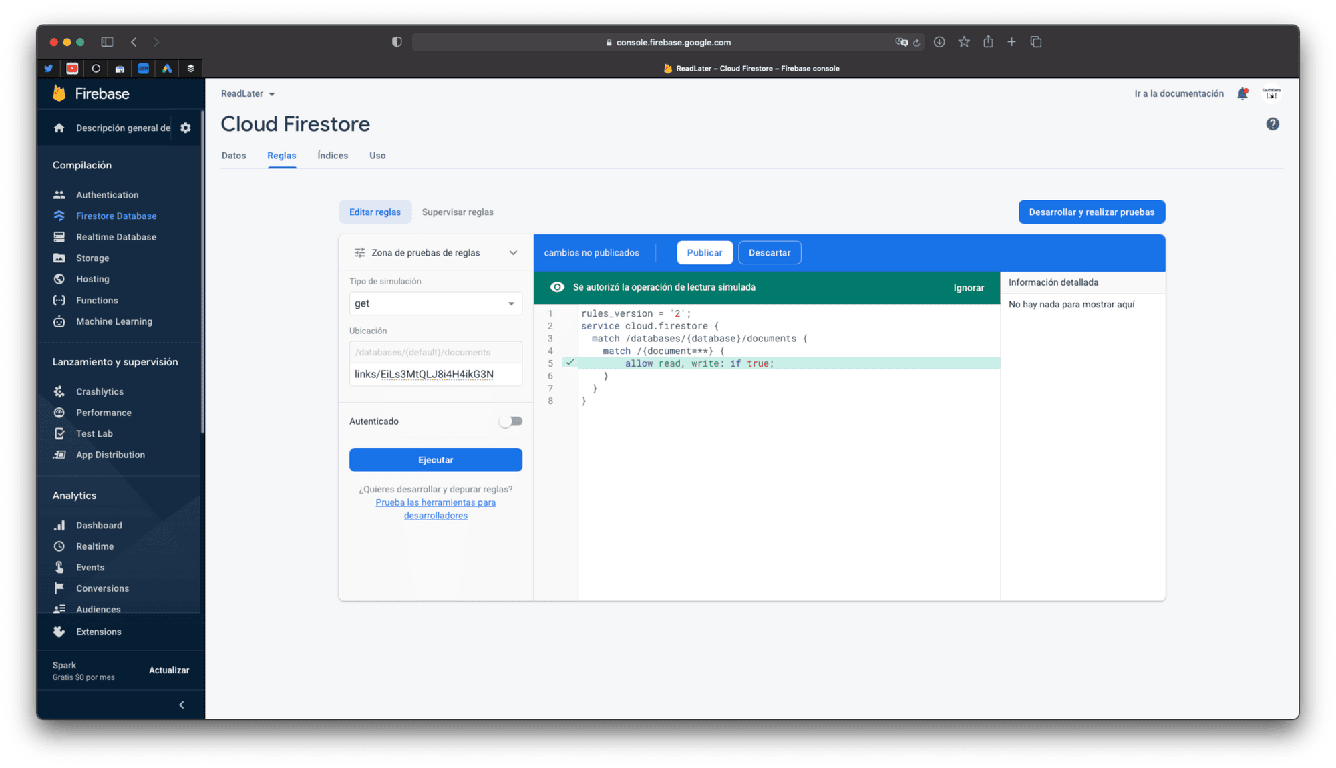Go to project overview home icon

coord(59,128)
